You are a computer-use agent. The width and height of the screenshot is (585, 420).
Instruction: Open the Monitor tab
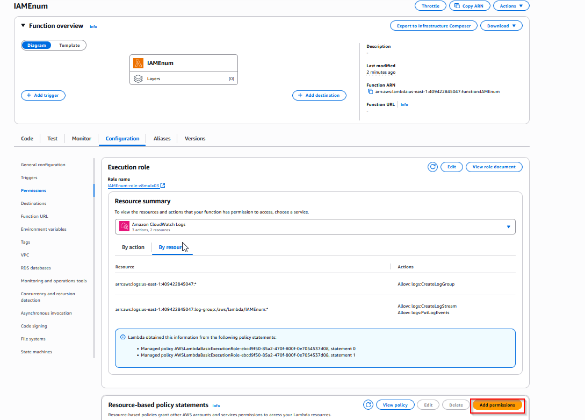point(81,139)
